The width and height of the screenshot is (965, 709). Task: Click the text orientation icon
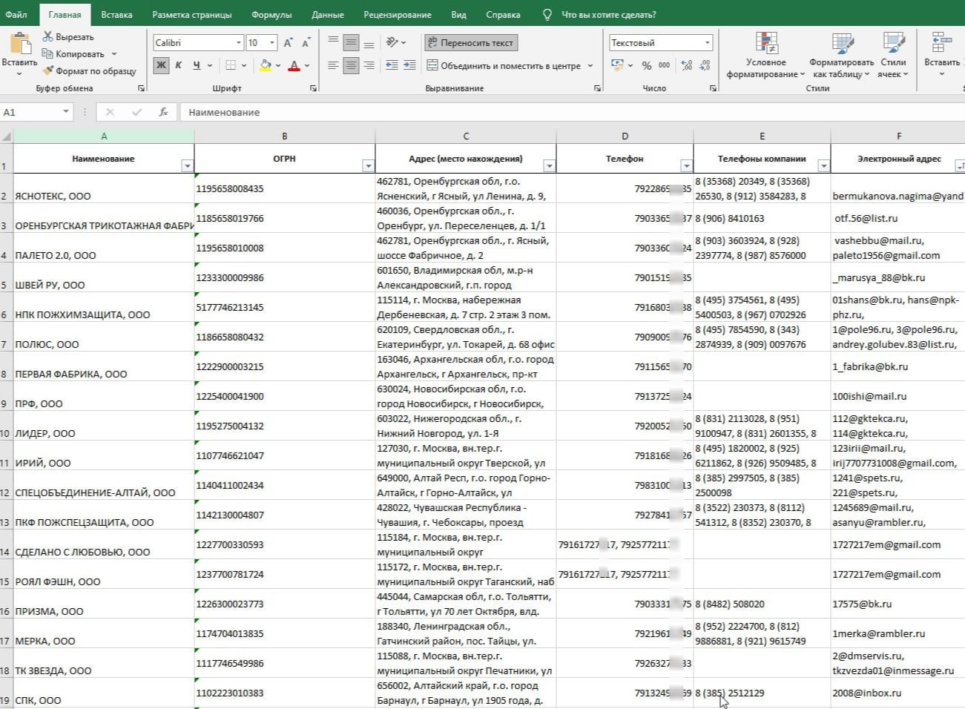click(392, 42)
